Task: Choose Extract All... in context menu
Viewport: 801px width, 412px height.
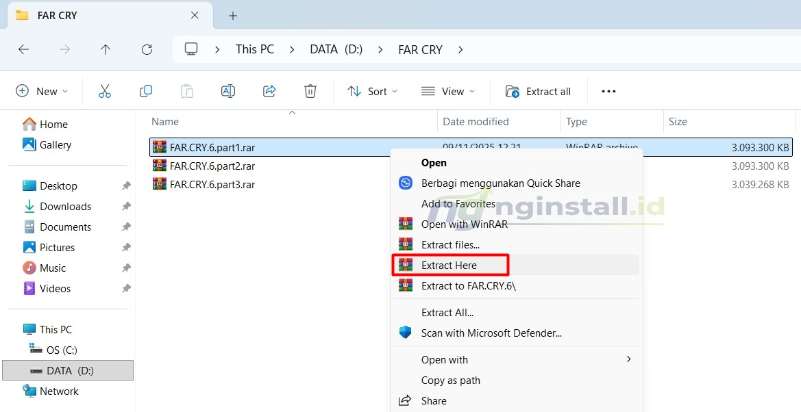Action: [447, 313]
